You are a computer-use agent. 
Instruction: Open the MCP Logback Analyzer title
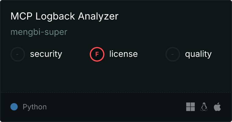64,16
